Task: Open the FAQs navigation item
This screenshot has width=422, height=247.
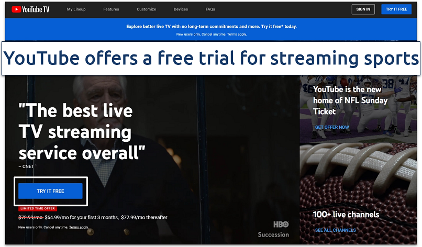Action: (x=210, y=9)
